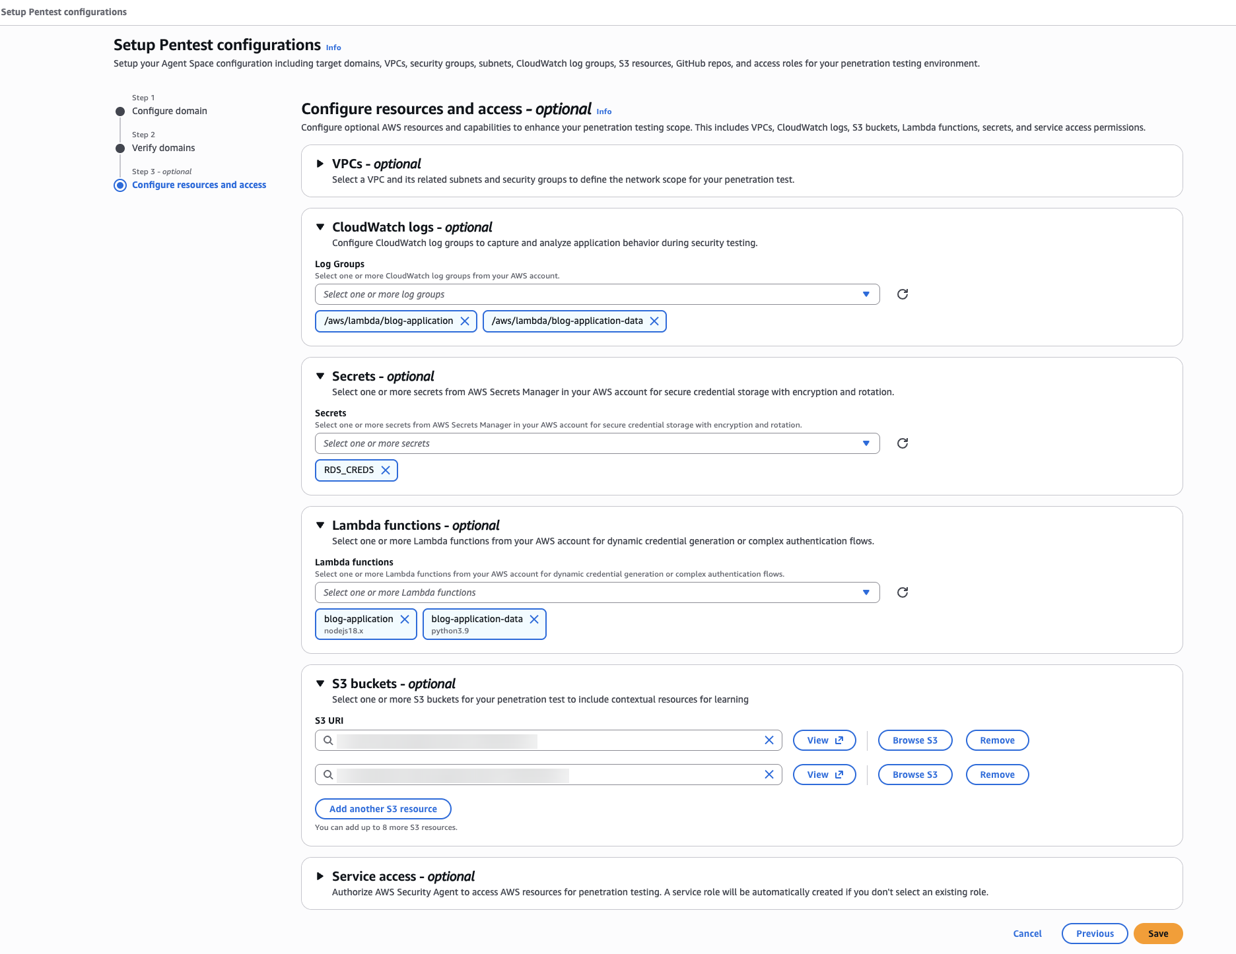
Task: Save the pentest configuration
Action: click(x=1158, y=933)
